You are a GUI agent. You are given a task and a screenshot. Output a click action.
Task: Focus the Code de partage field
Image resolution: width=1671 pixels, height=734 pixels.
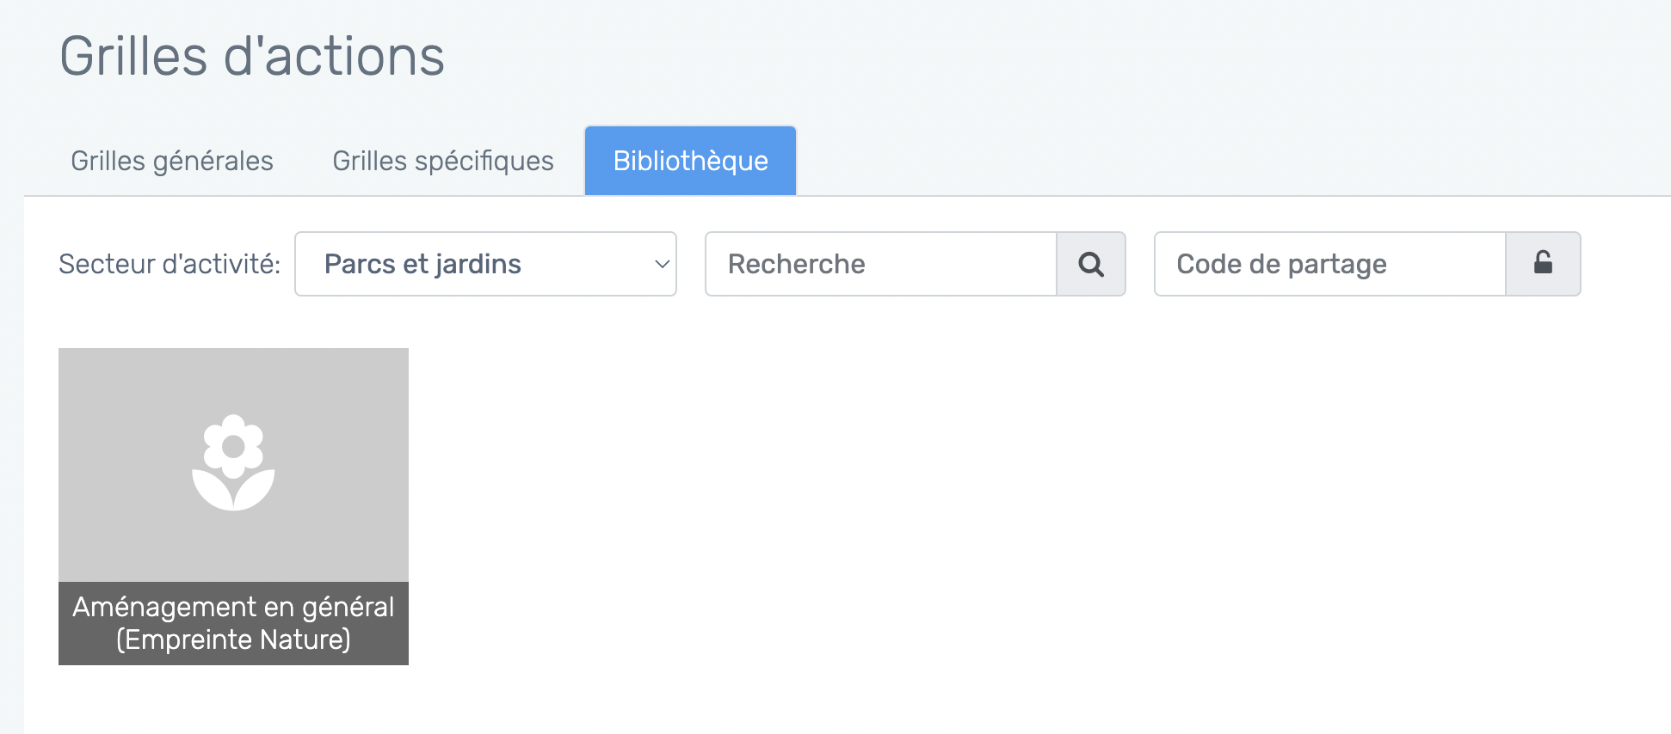pyautogui.click(x=1330, y=264)
